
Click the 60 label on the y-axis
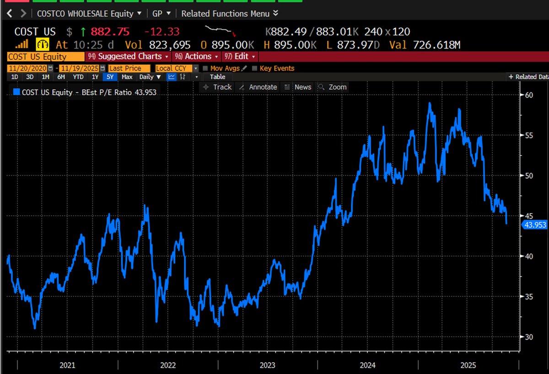pos(529,95)
